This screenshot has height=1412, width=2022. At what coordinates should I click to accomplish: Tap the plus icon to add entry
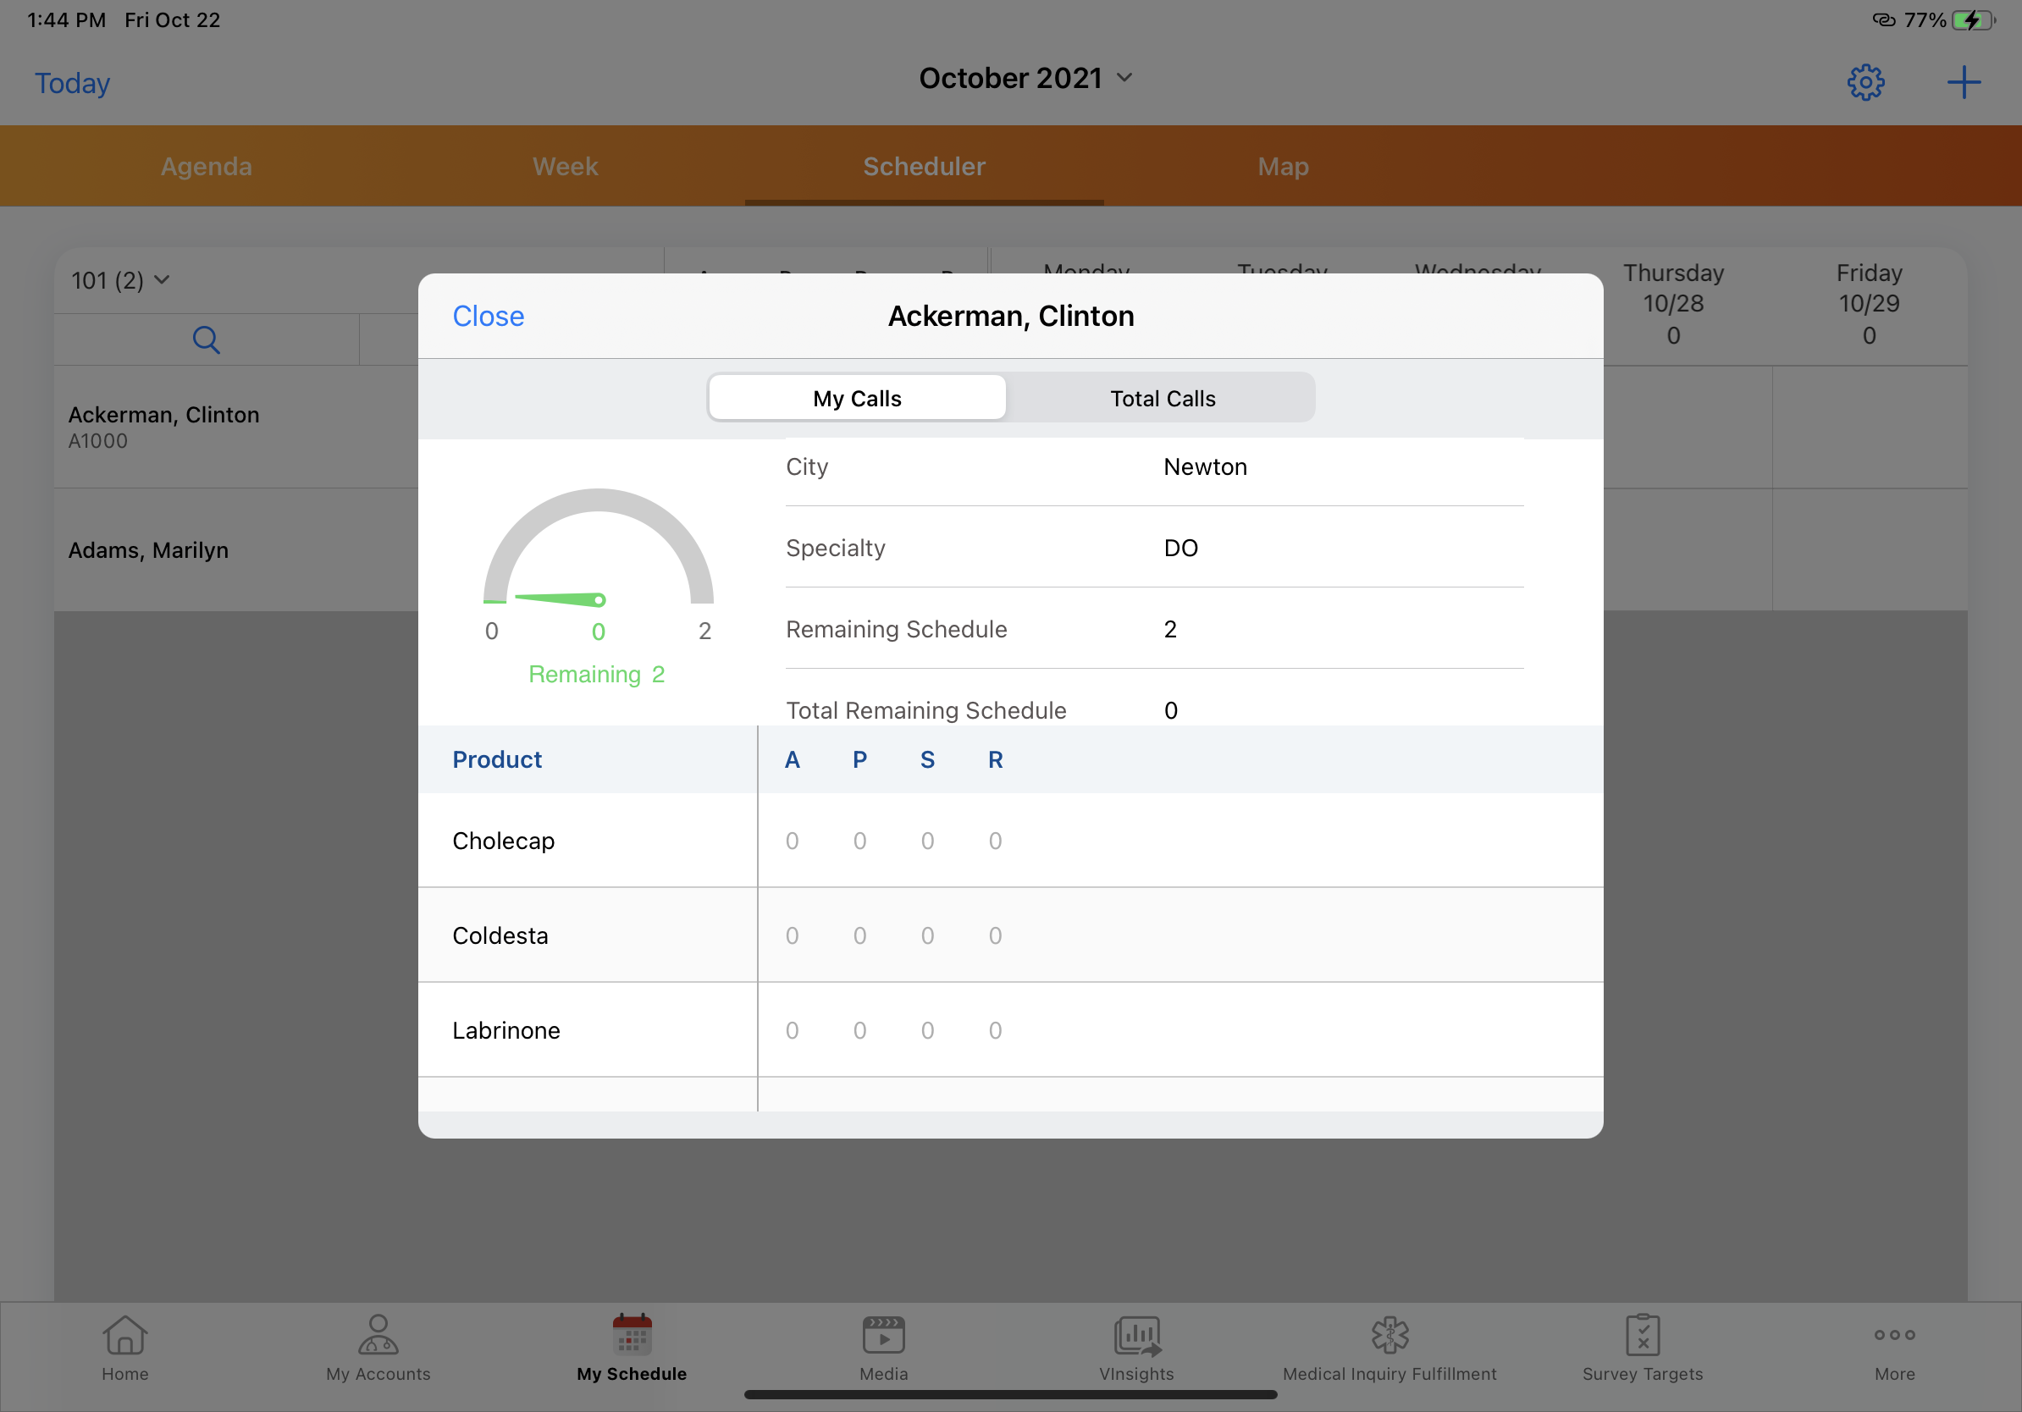[x=1963, y=83]
